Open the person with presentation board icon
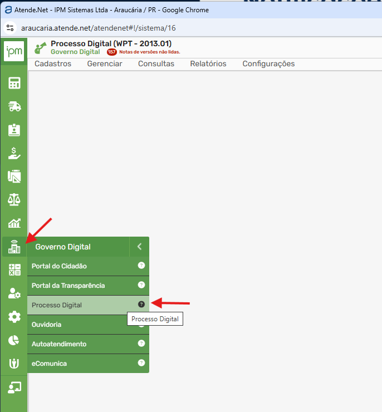 [14, 388]
